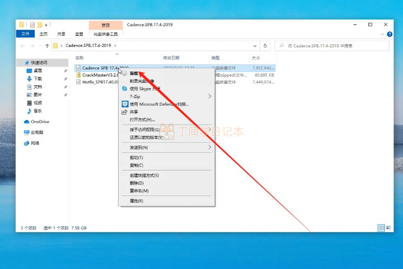Open the quick access toolbar dropdown
403x269 pixels.
pos(46,25)
